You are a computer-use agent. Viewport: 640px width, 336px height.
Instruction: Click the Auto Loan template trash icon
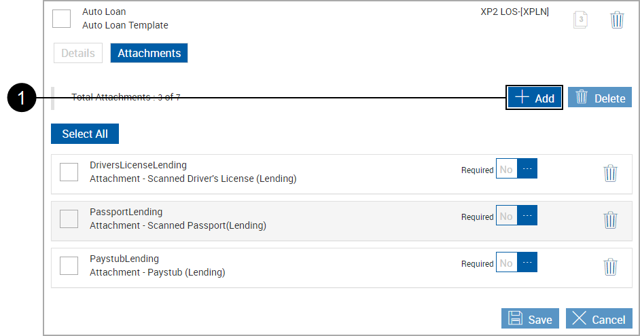[x=616, y=20]
